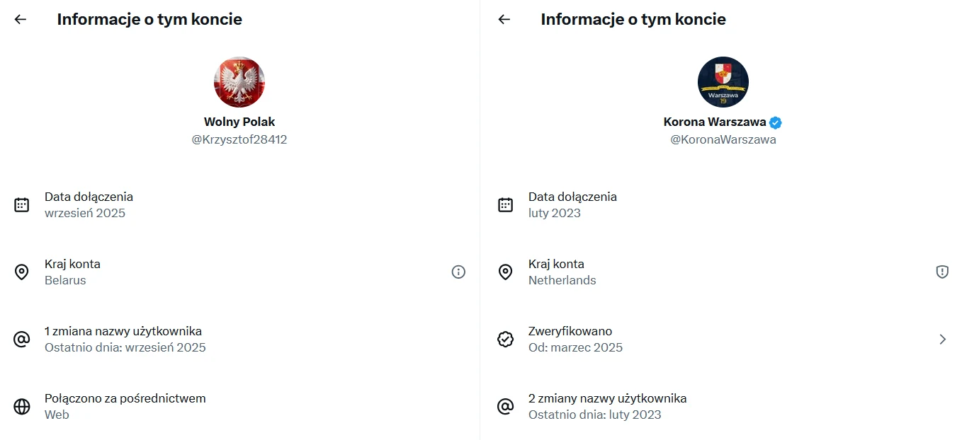
Task: Click the username @KoronaWarszawa
Action: 723,139
